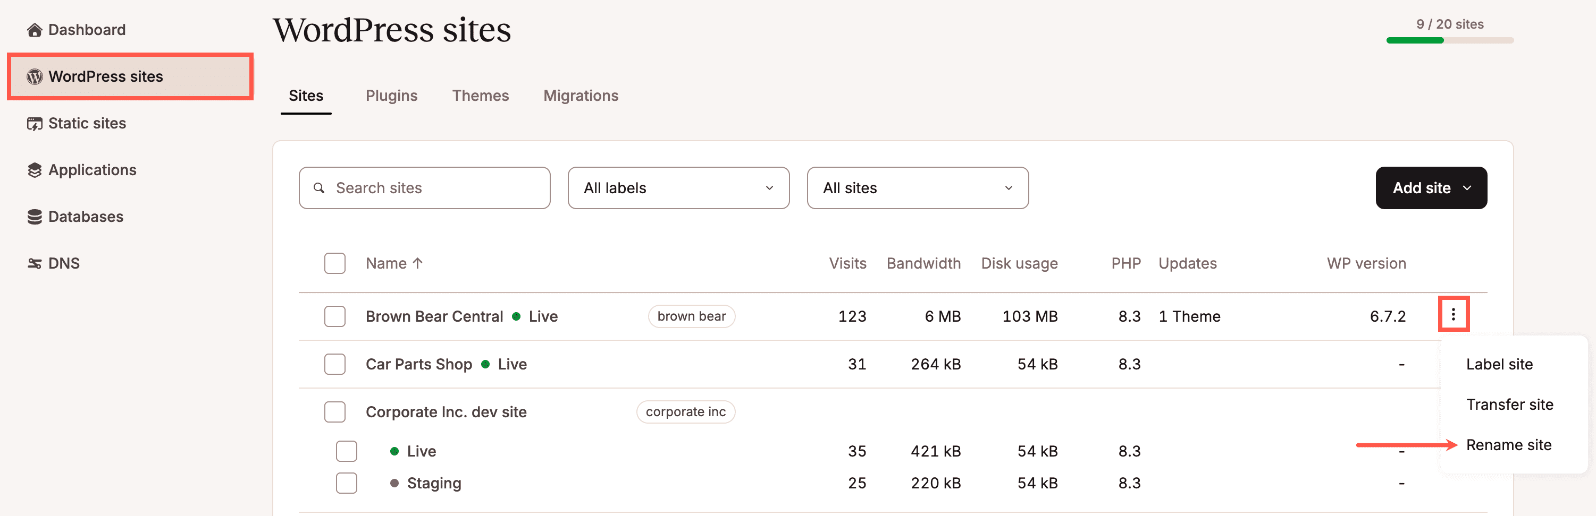Click the WordPress logo icon in sidebar
This screenshot has height=516, width=1596.
point(35,76)
